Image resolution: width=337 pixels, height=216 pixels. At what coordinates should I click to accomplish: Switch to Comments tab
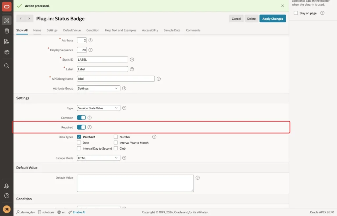(x=193, y=30)
